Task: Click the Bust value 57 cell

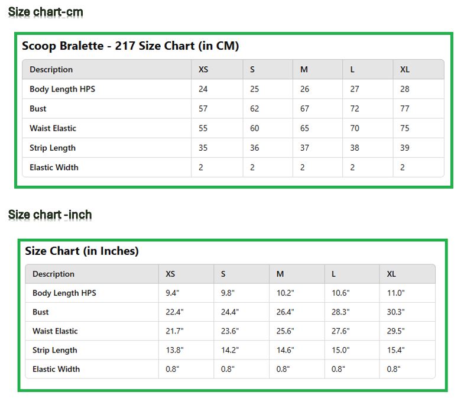Action: pos(203,109)
